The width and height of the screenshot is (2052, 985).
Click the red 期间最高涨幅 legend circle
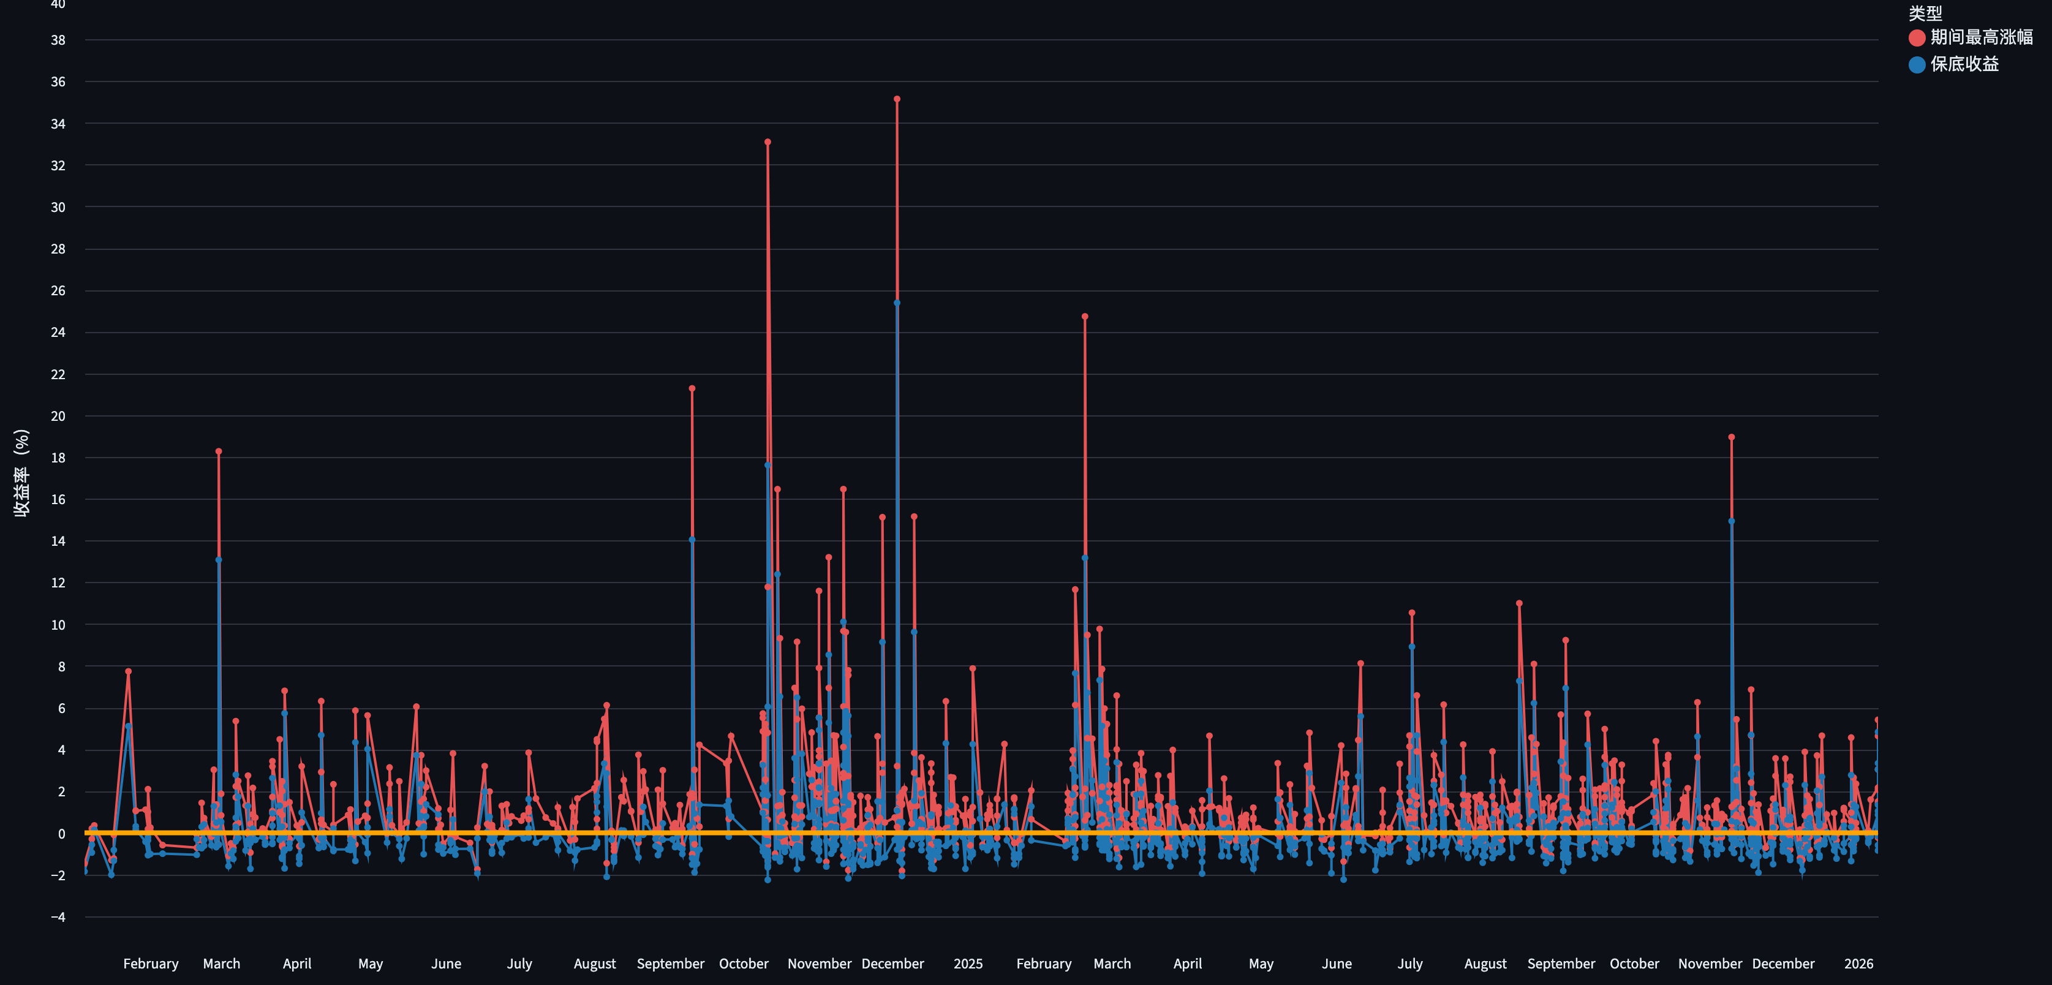(x=1917, y=37)
